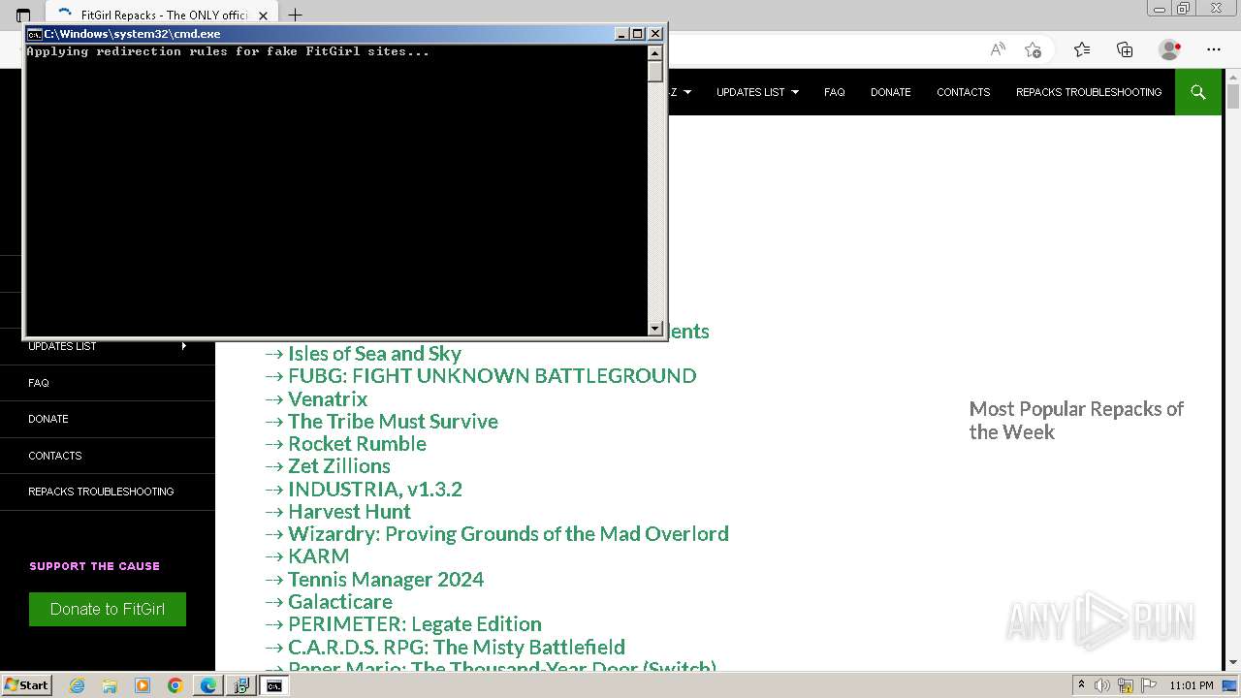Click the SUPPORT THE CAUSE heading
The width and height of the screenshot is (1241, 698).
click(x=95, y=566)
